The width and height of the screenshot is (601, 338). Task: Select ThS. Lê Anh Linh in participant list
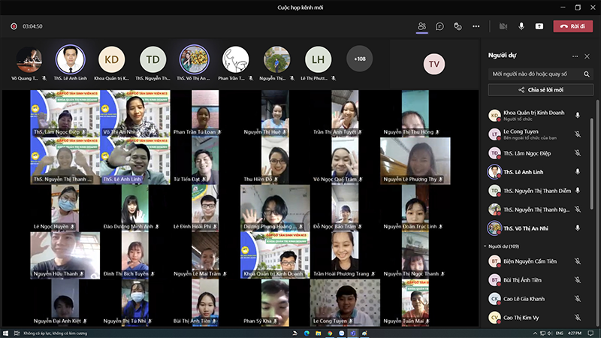(525, 172)
